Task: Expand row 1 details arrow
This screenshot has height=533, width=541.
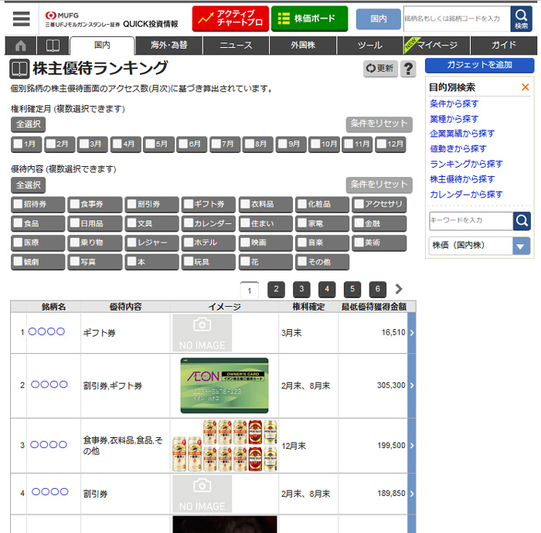Action: coord(411,333)
